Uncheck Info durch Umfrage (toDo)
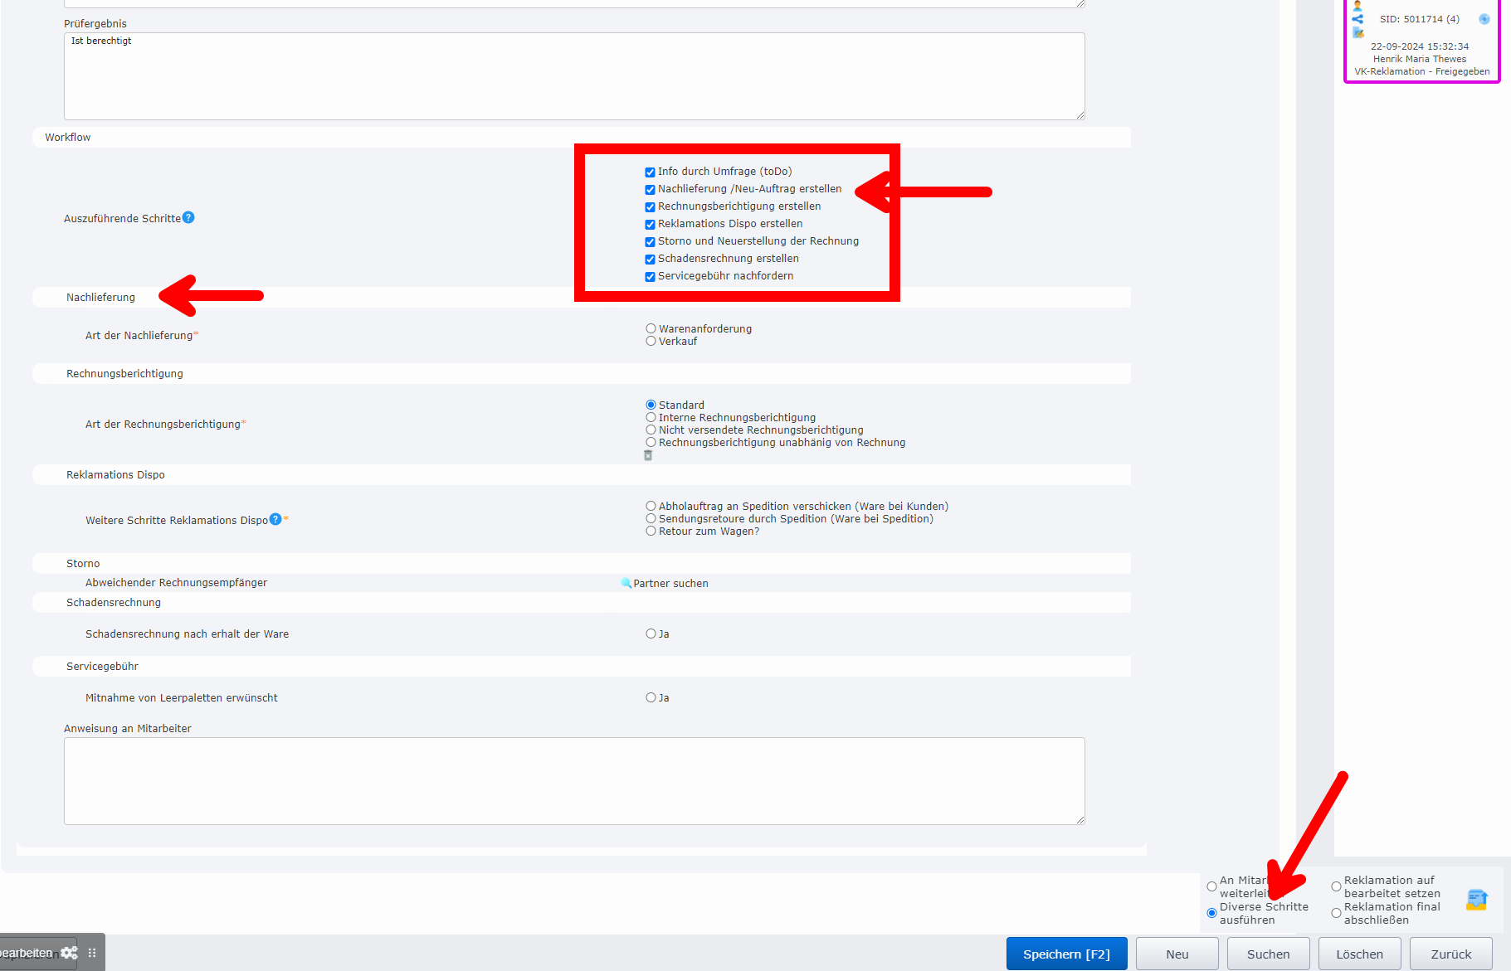Screen dimensions: 1511x971 [x=650, y=172]
